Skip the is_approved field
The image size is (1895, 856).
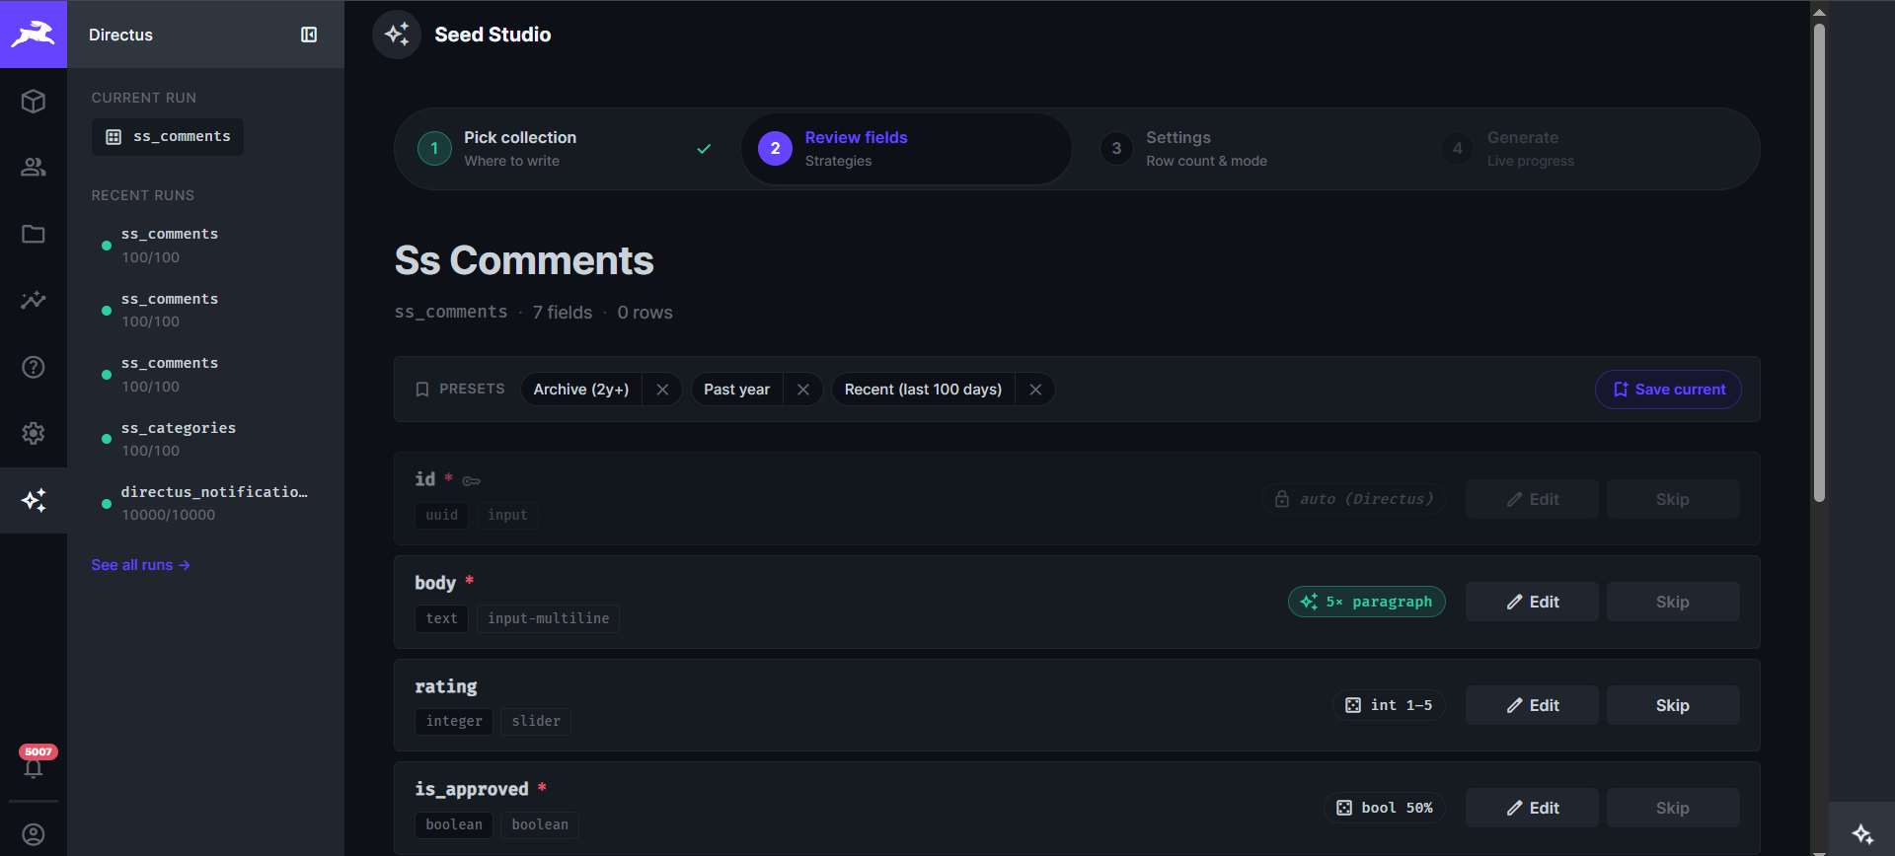coord(1673,808)
